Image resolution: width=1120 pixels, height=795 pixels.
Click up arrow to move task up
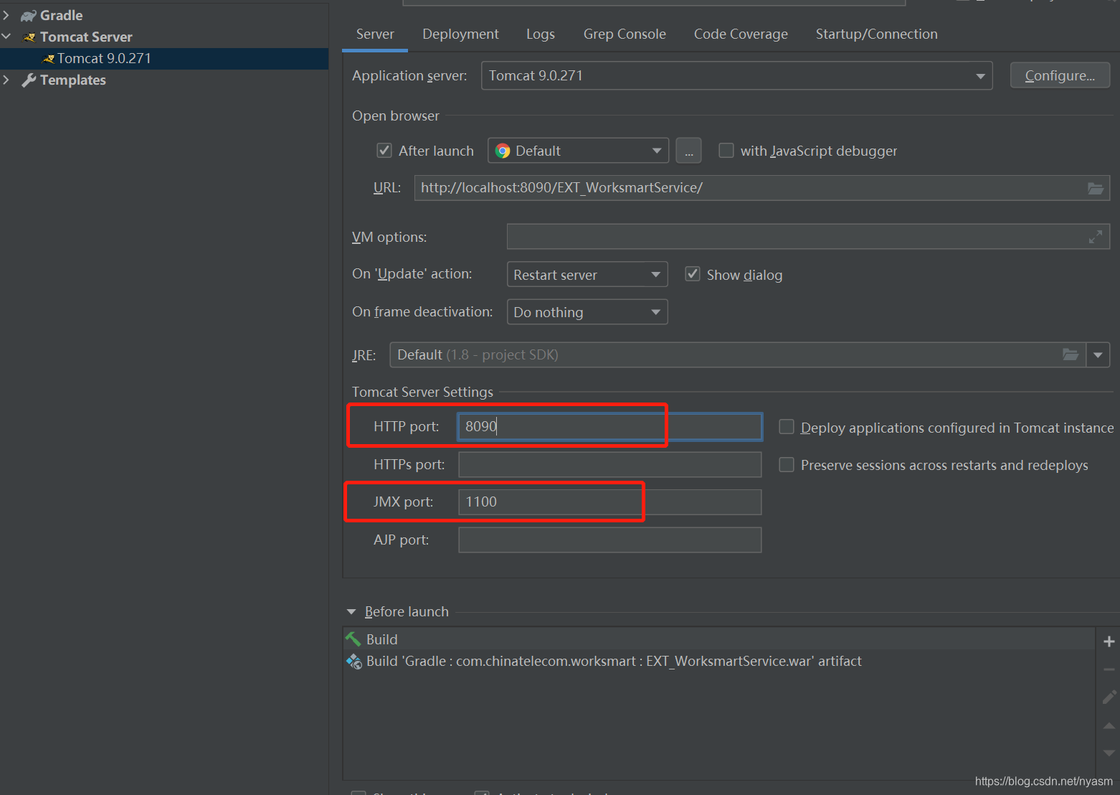[x=1109, y=725]
